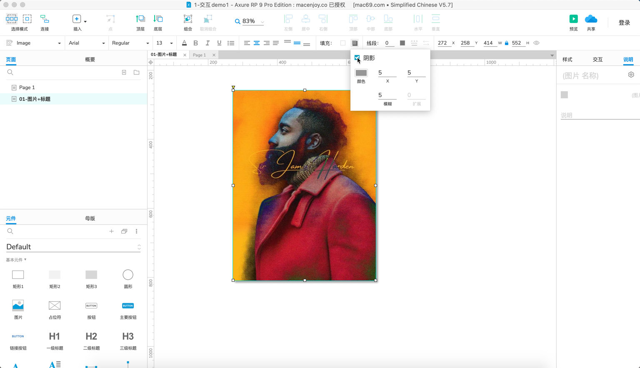Open the 插入 dropdown arrow

(x=85, y=21)
